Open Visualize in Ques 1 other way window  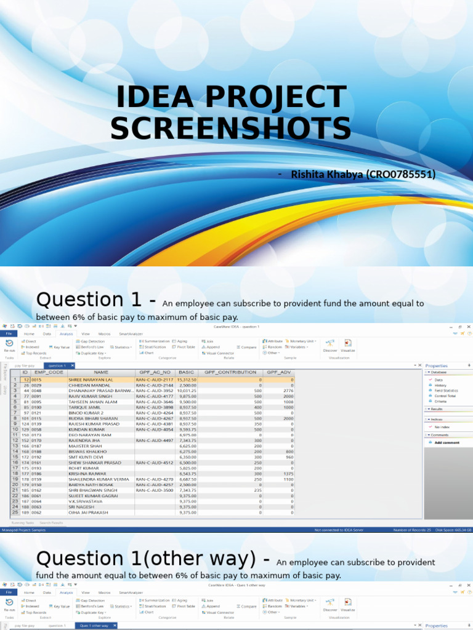coord(348,605)
